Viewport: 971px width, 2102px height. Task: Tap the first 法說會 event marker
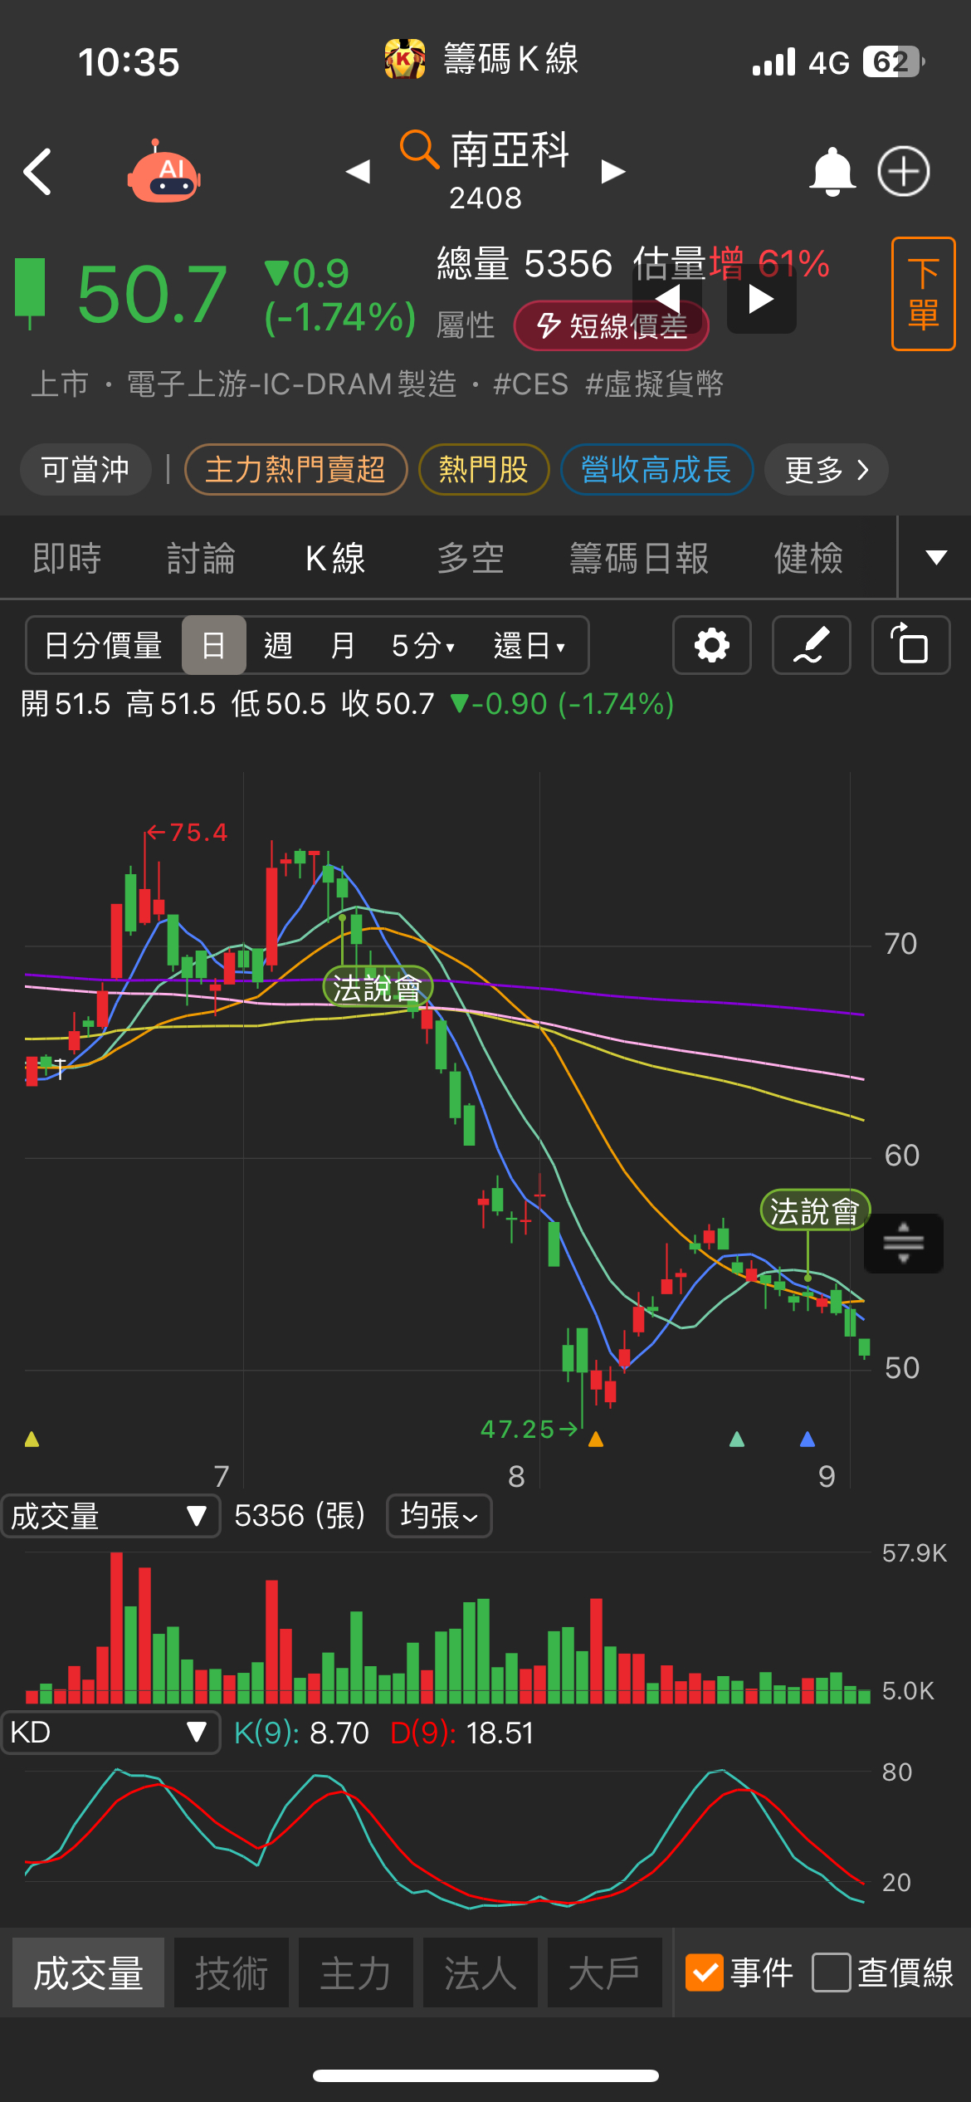[378, 987]
